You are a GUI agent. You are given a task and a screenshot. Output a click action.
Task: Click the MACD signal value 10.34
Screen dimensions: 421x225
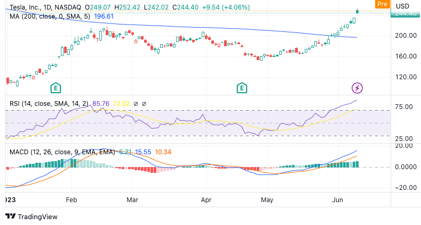(163, 152)
